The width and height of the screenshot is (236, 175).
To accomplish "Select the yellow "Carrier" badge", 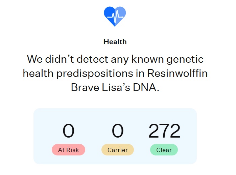I will tap(118, 150).
